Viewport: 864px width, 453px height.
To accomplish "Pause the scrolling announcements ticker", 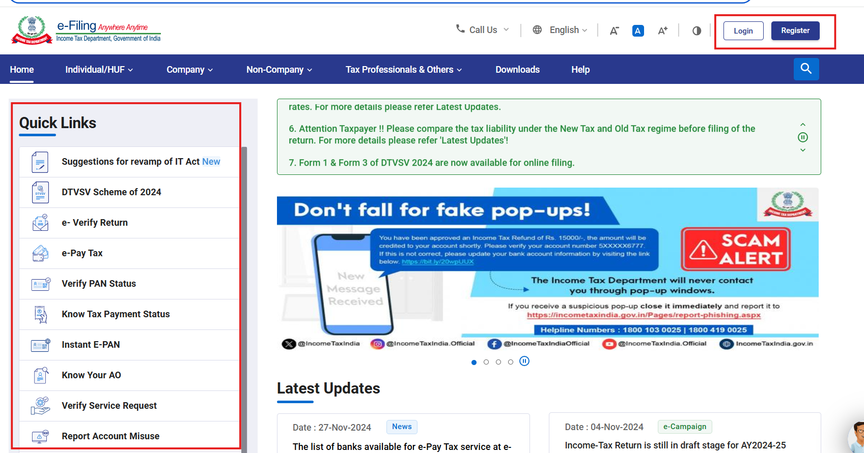I will pyautogui.click(x=803, y=137).
